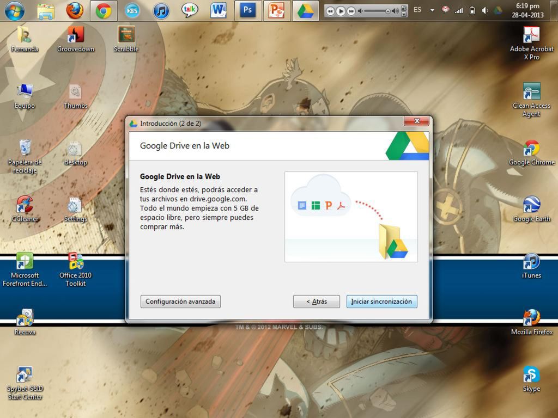
Task: Select the Papelera de reciclaje icon
Action: [25, 156]
